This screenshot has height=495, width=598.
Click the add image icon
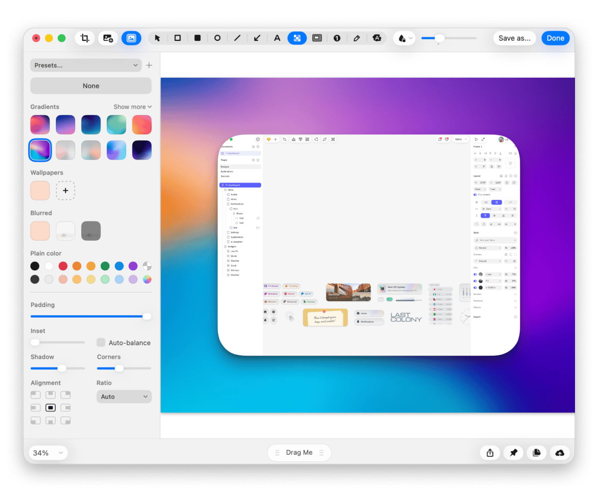point(108,38)
